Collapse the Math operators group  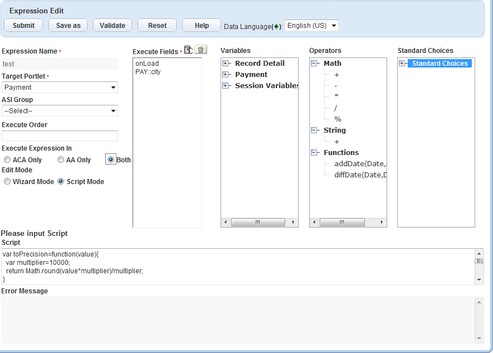(x=314, y=64)
